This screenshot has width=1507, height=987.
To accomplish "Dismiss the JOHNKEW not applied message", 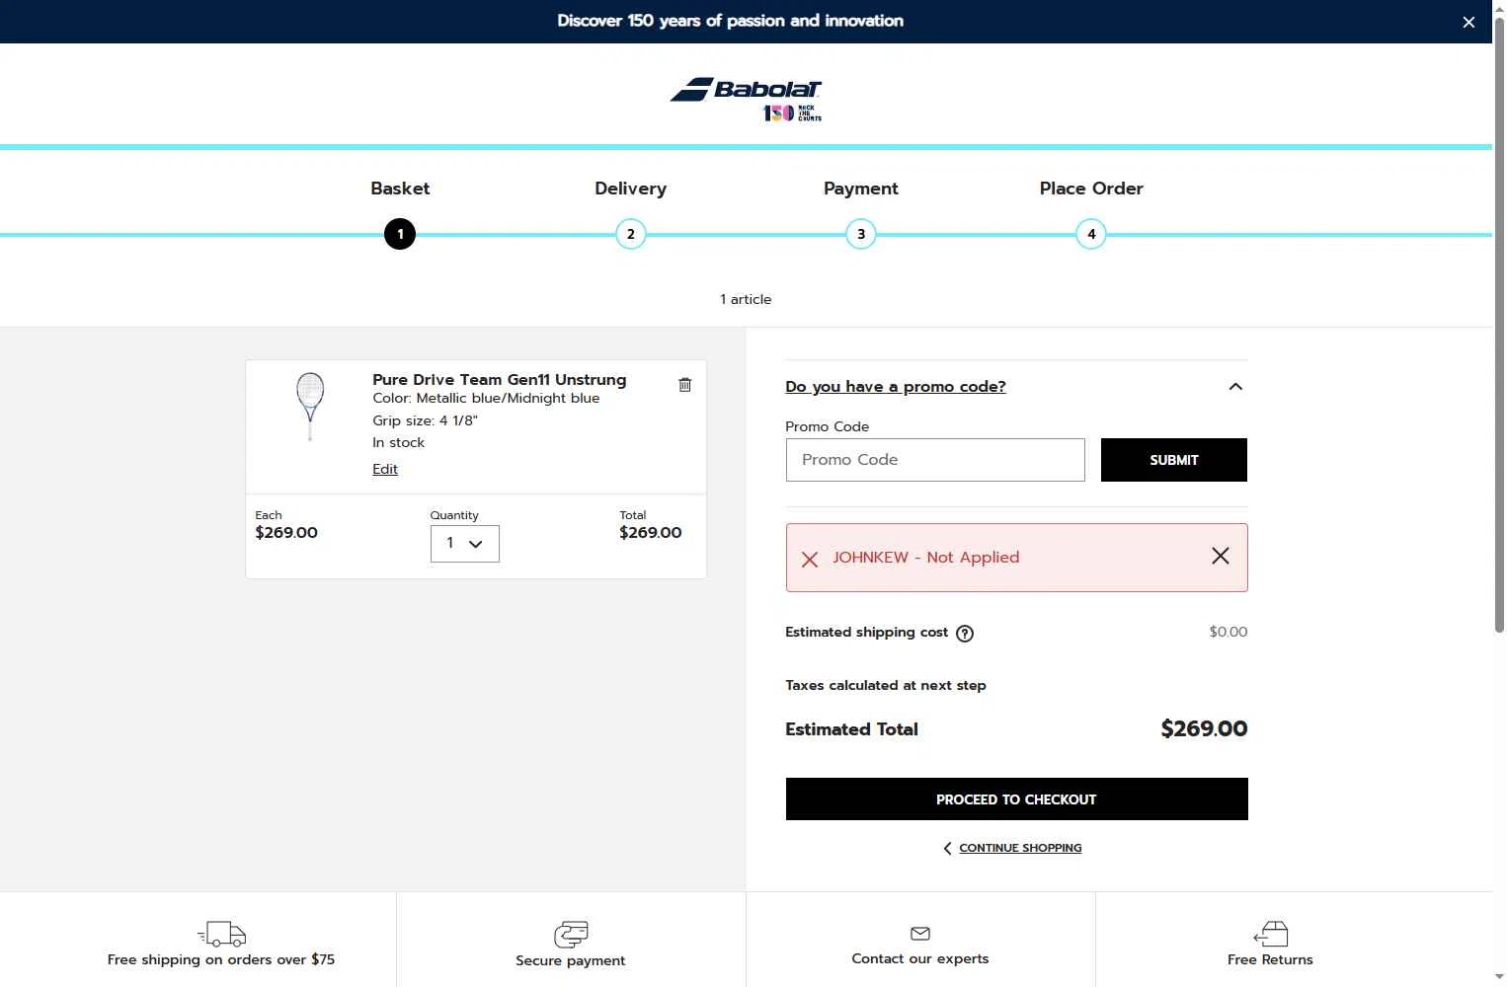I will click(1221, 556).
